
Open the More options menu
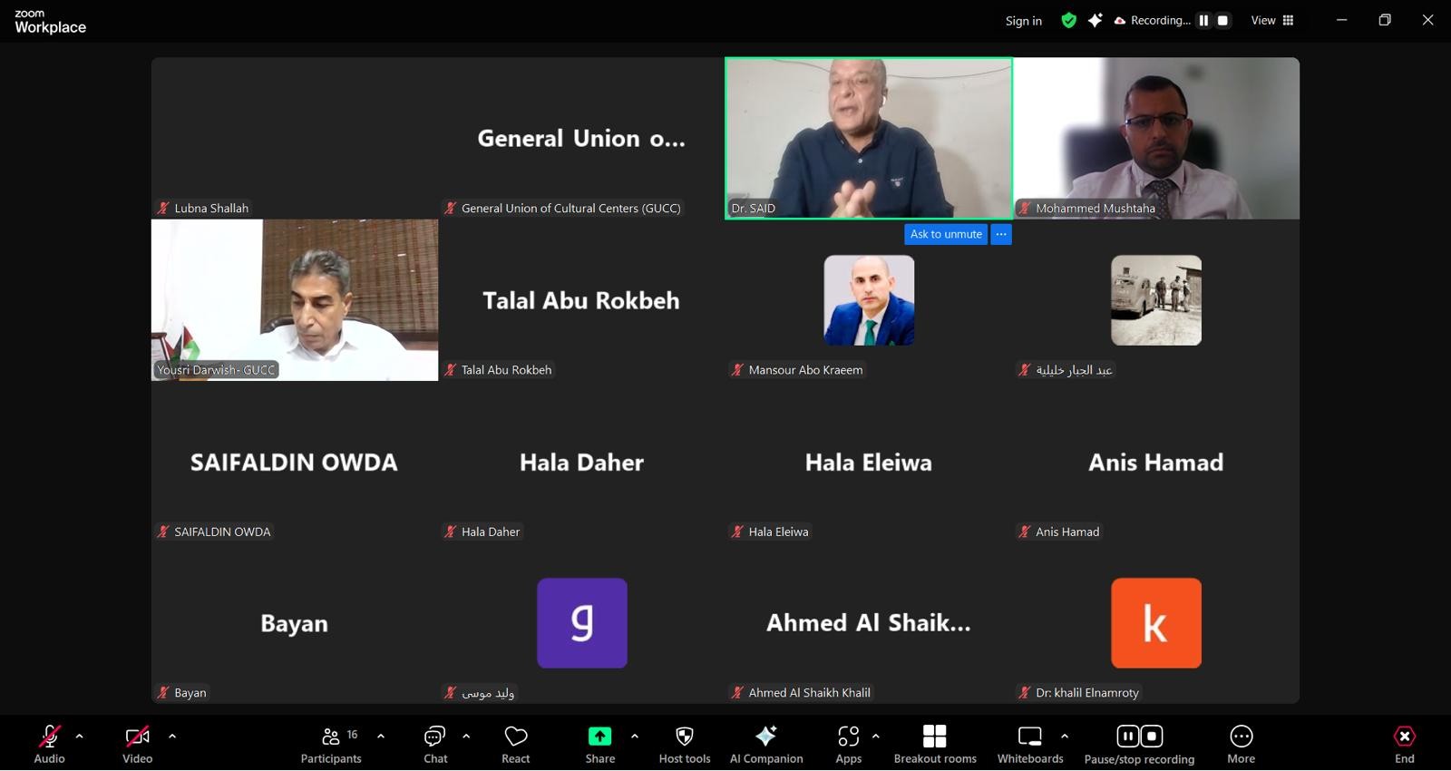point(1242,744)
